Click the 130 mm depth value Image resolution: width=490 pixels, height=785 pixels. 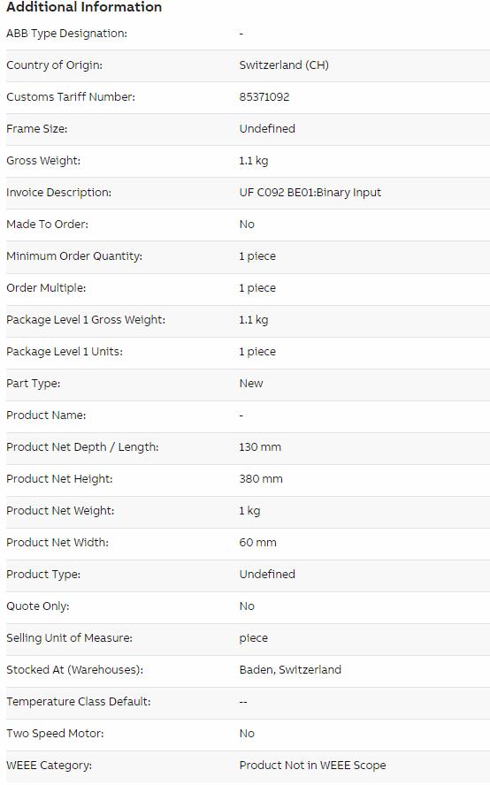[x=260, y=447]
